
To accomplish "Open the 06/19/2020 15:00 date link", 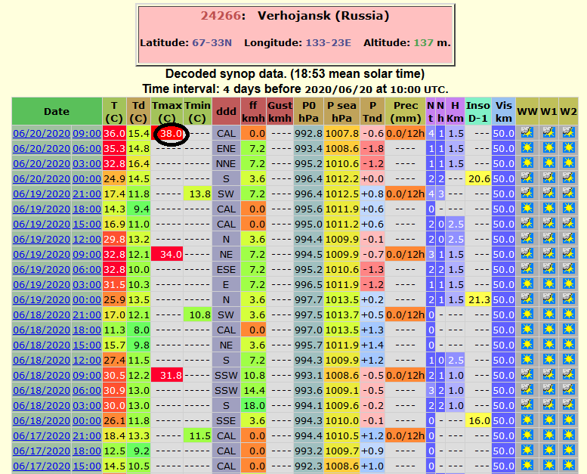I will tap(57, 224).
